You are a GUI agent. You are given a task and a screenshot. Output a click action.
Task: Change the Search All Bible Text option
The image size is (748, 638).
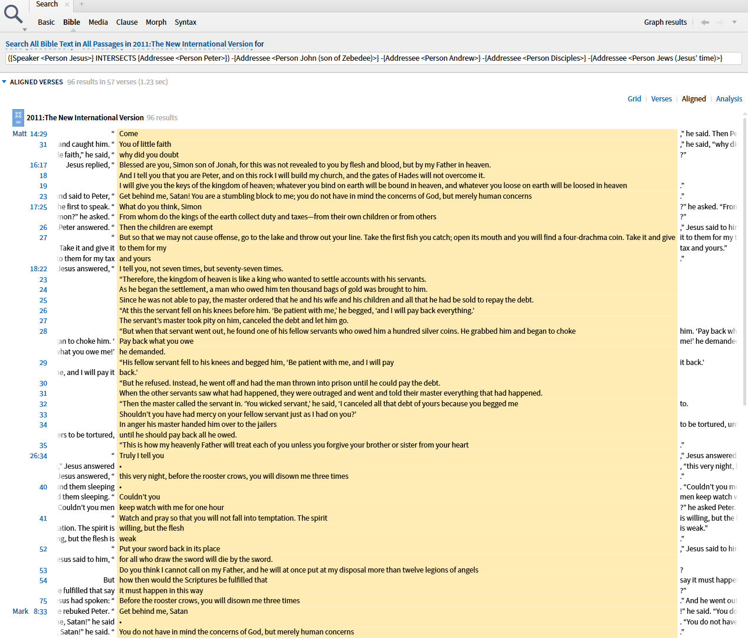pos(40,44)
